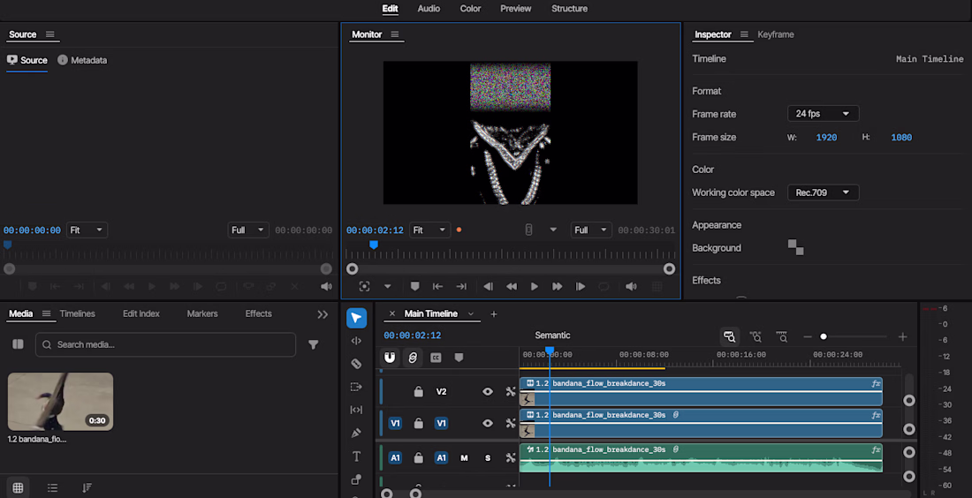Select the Text tool
This screenshot has height=498, width=972.
click(x=356, y=456)
